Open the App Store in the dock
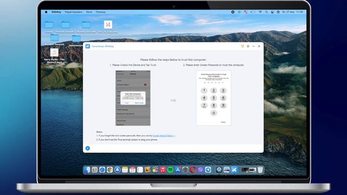Viewport: 347px width, 195px height. point(178,170)
